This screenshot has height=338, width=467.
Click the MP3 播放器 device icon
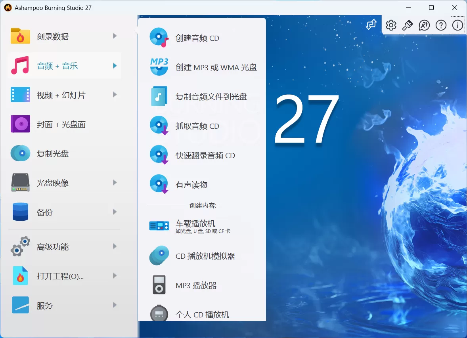[x=159, y=285]
